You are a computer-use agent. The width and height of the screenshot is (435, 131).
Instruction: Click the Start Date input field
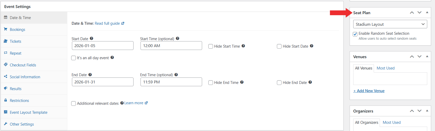(102, 46)
